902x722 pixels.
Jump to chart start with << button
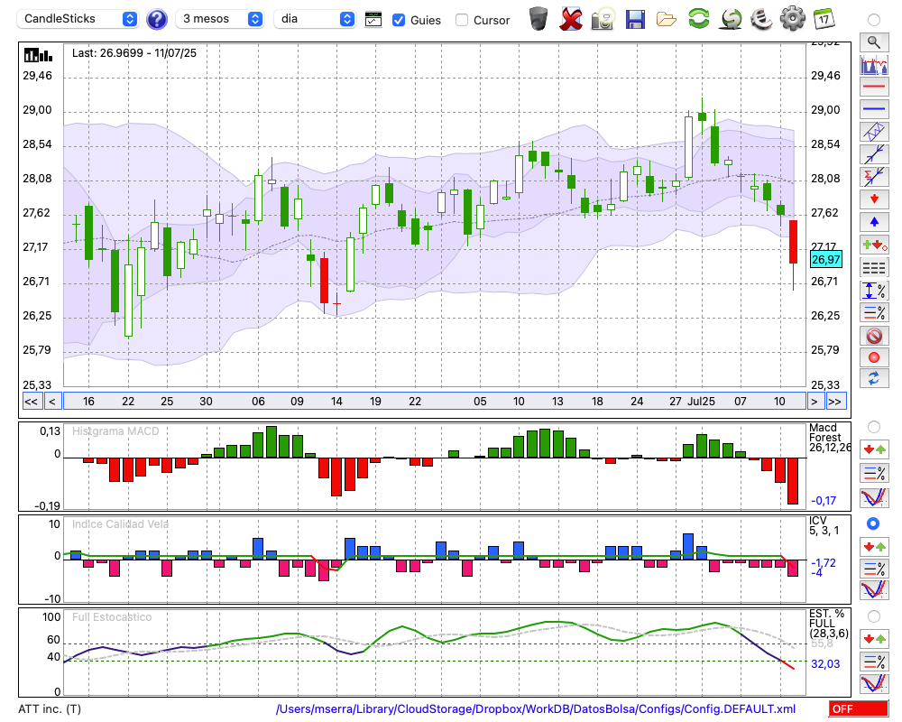(32, 402)
